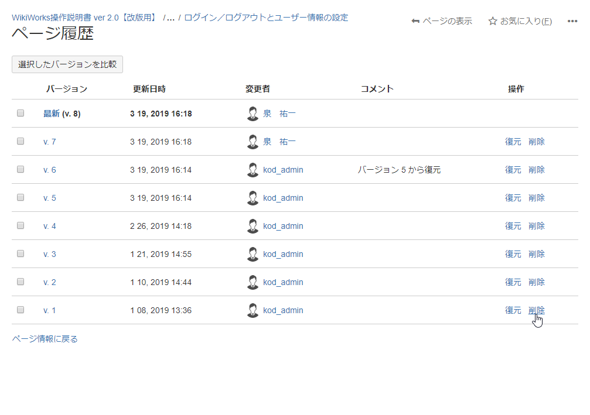Check the checkbox for latest version v. 8

[x=21, y=113]
